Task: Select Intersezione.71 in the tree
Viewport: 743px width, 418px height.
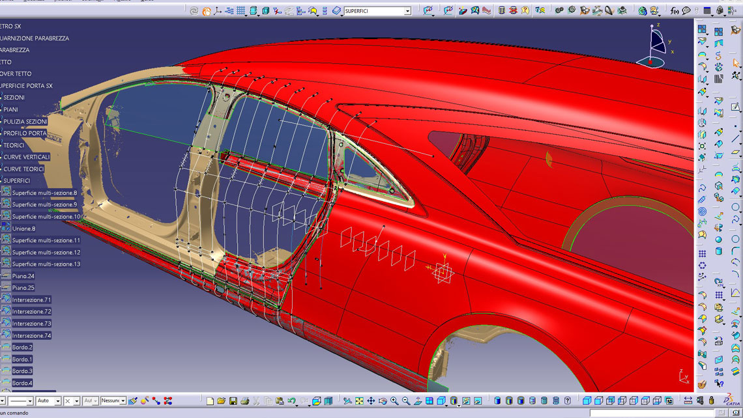Action: (31, 300)
